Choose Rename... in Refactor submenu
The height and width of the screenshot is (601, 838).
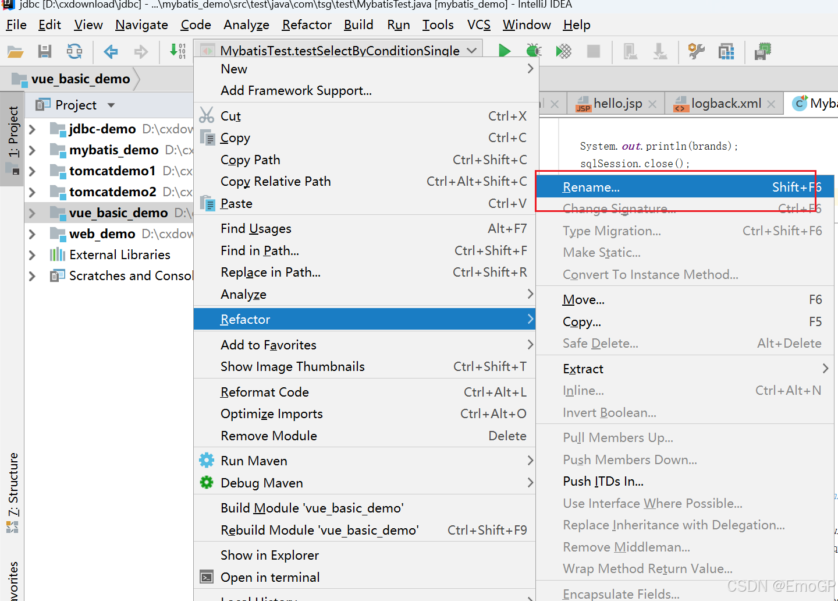pos(685,187)
